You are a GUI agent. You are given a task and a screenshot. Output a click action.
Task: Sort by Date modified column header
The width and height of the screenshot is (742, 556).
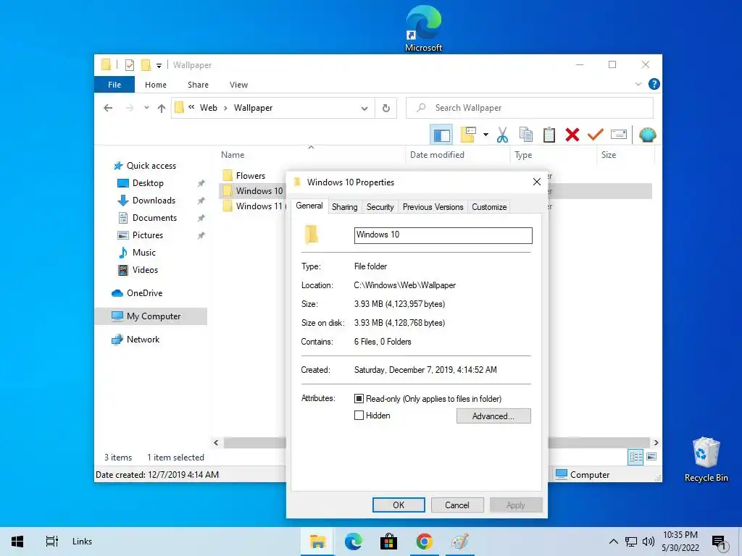coord(437,155)
